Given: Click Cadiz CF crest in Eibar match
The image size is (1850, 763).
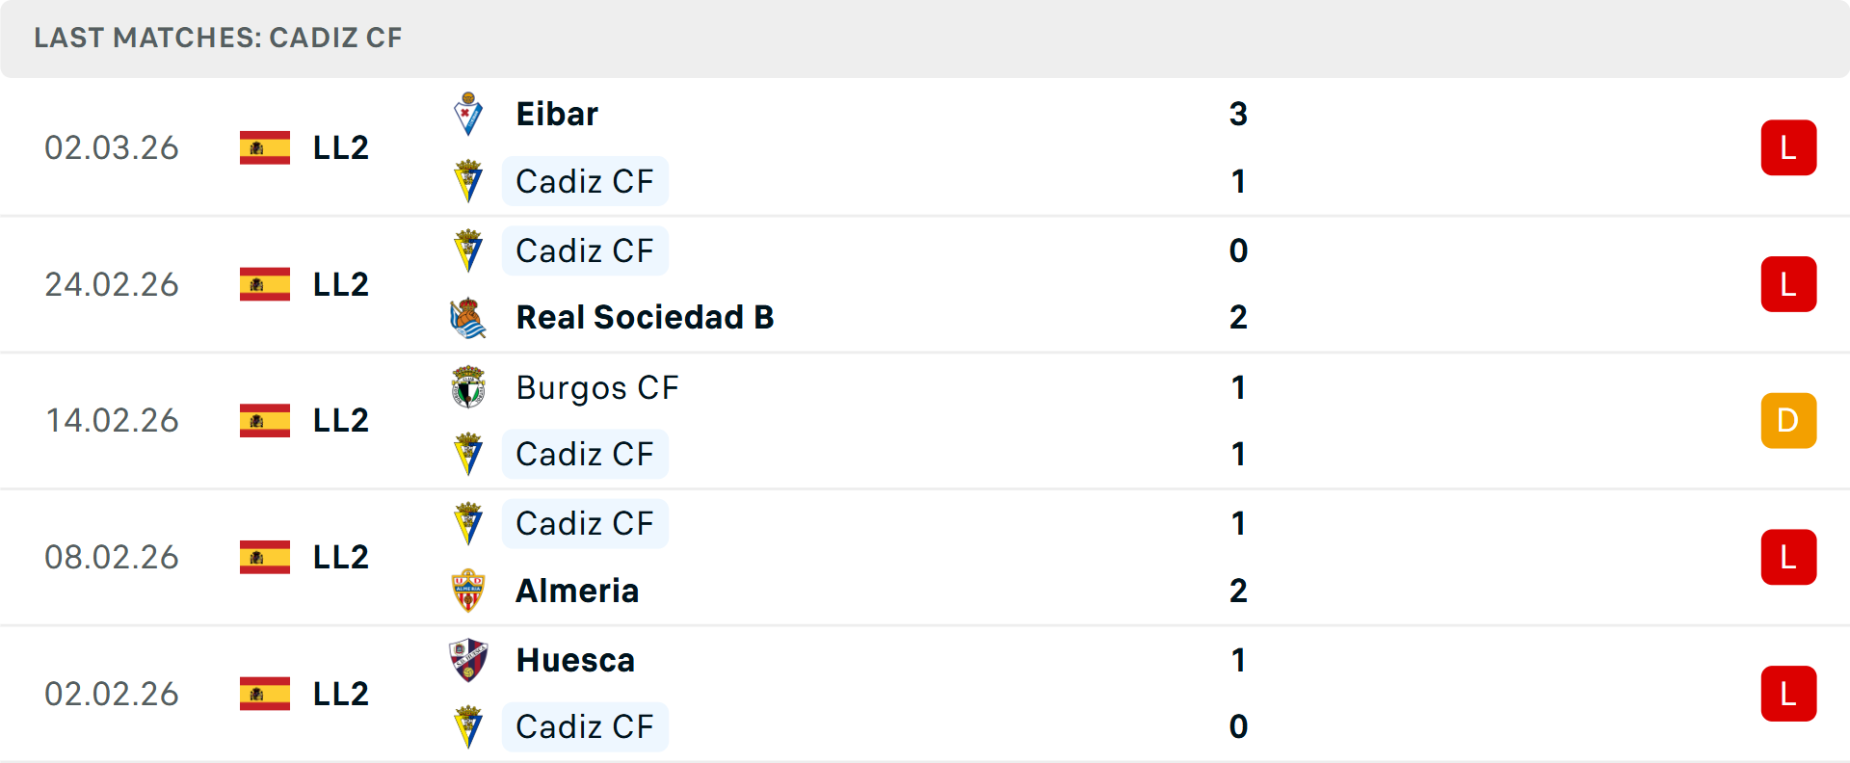Looking at the screenshot, I should coord(468,181).
